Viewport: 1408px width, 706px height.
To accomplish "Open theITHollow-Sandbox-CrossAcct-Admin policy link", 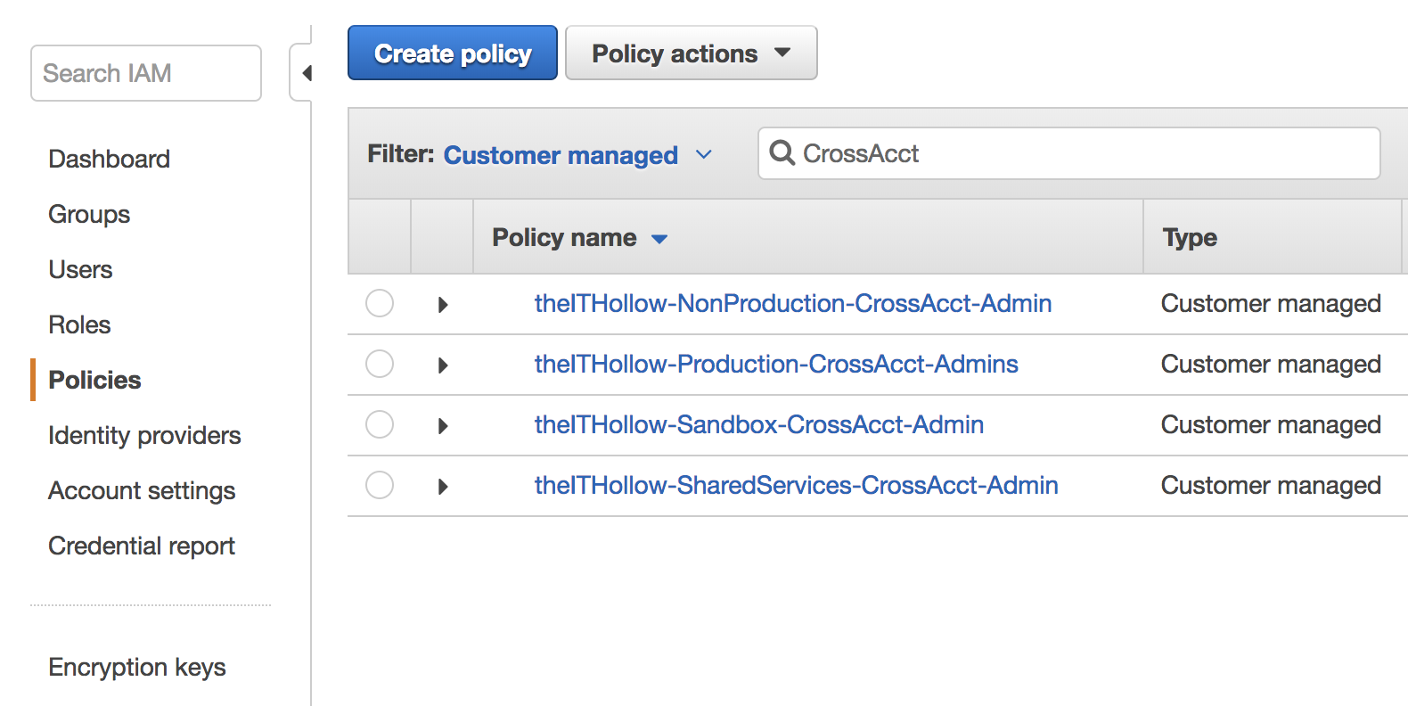I will point(758,424).
